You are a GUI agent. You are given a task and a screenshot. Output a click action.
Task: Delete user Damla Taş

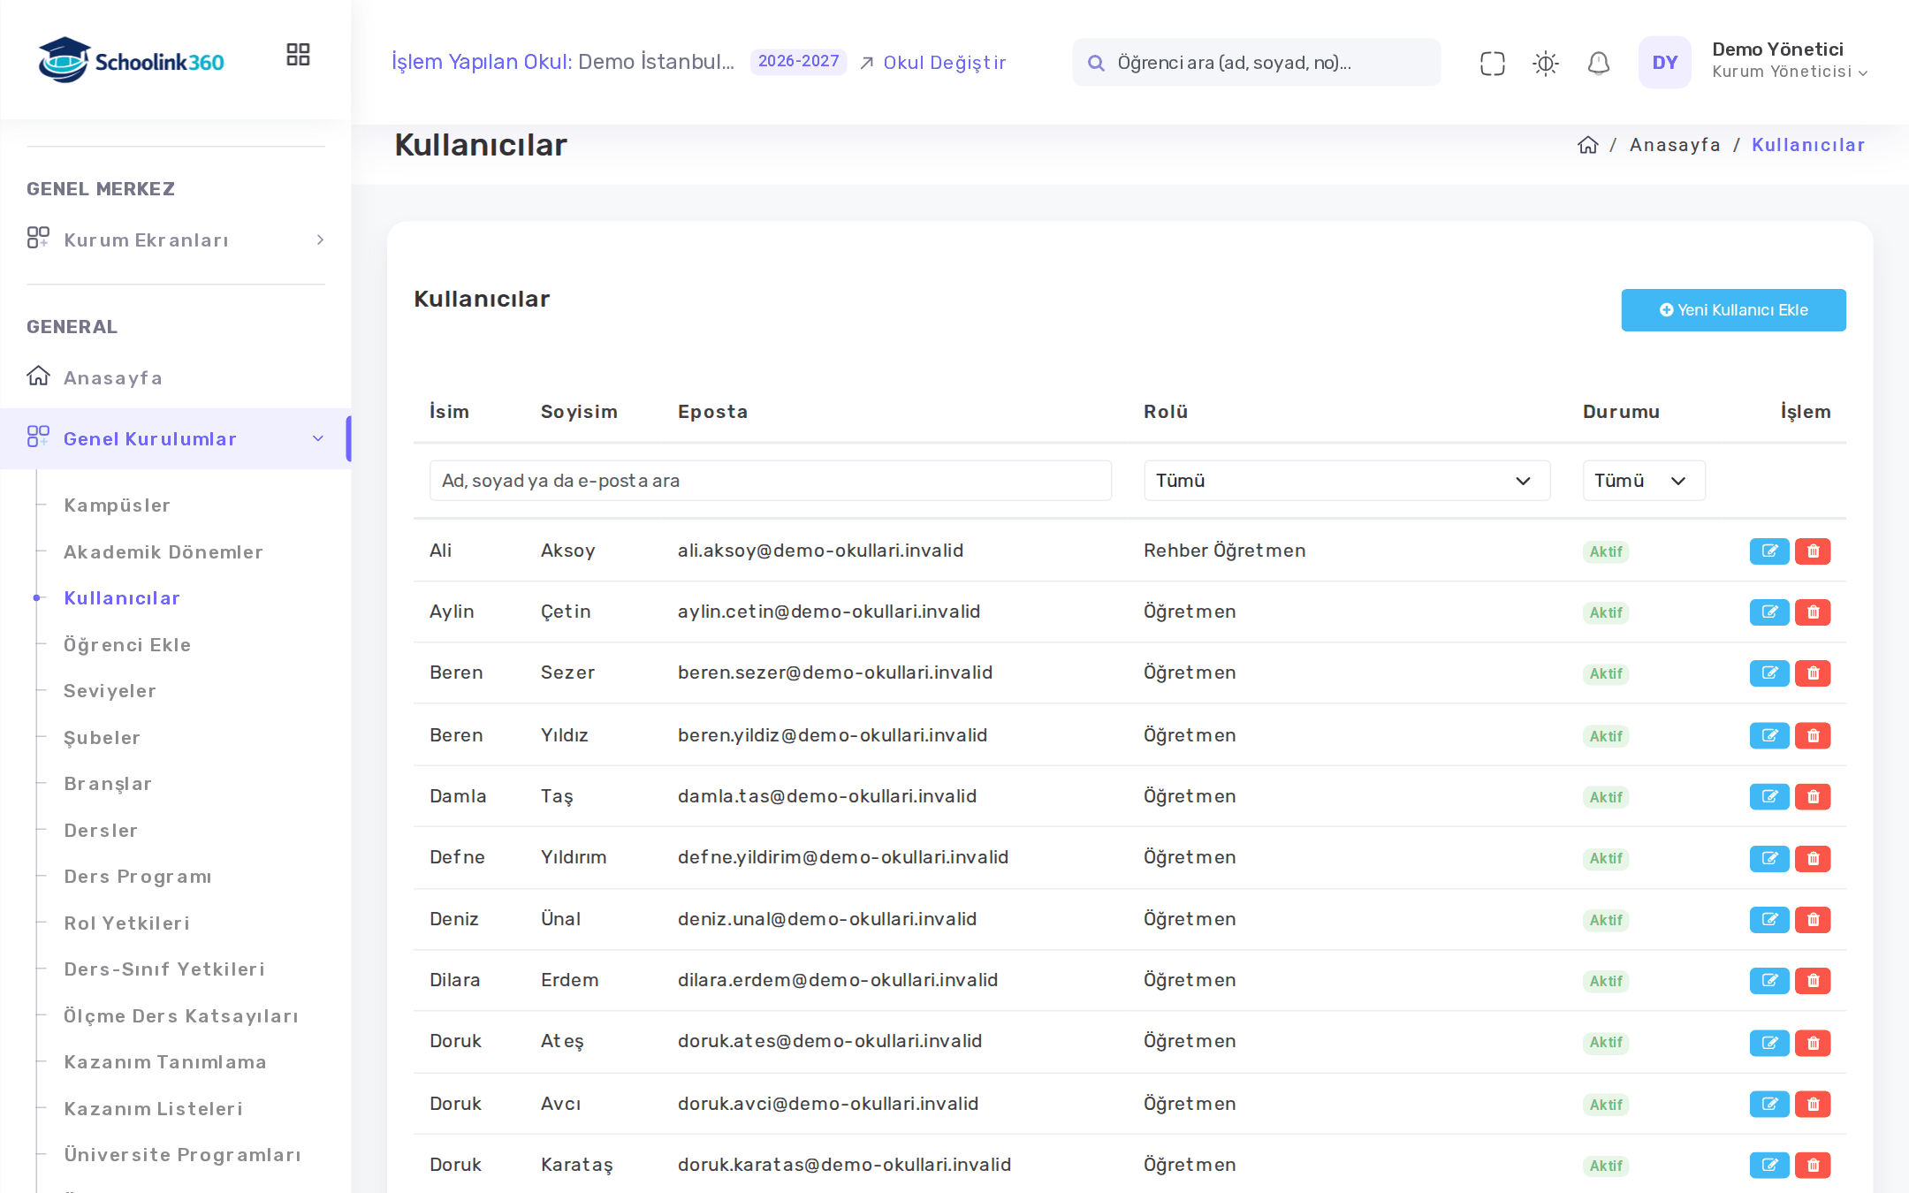pyautogui.click(x=1813, y=796)
